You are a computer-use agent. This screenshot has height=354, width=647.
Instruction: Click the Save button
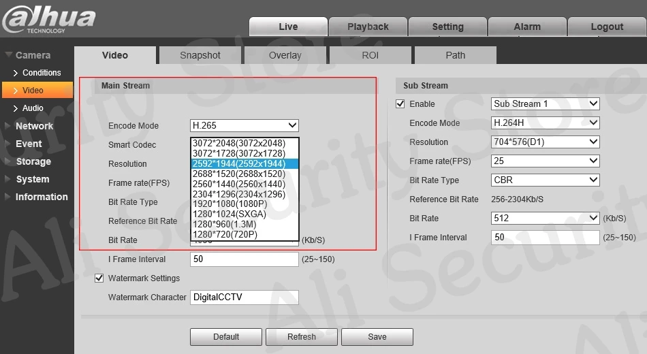pos(377,337)
